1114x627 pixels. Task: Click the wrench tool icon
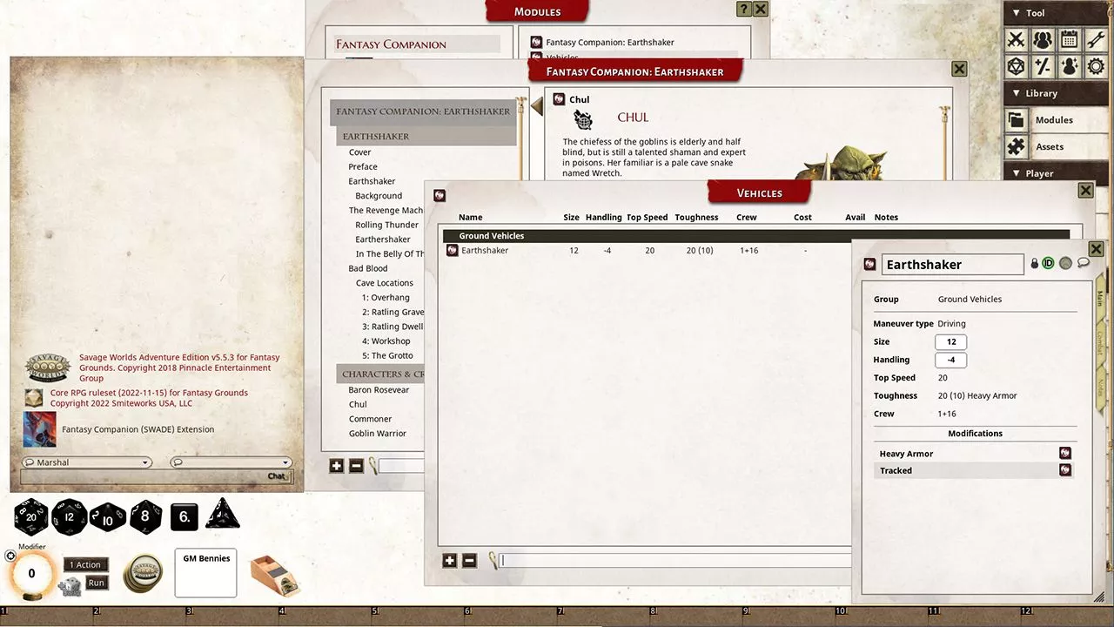click(1097, 39)
